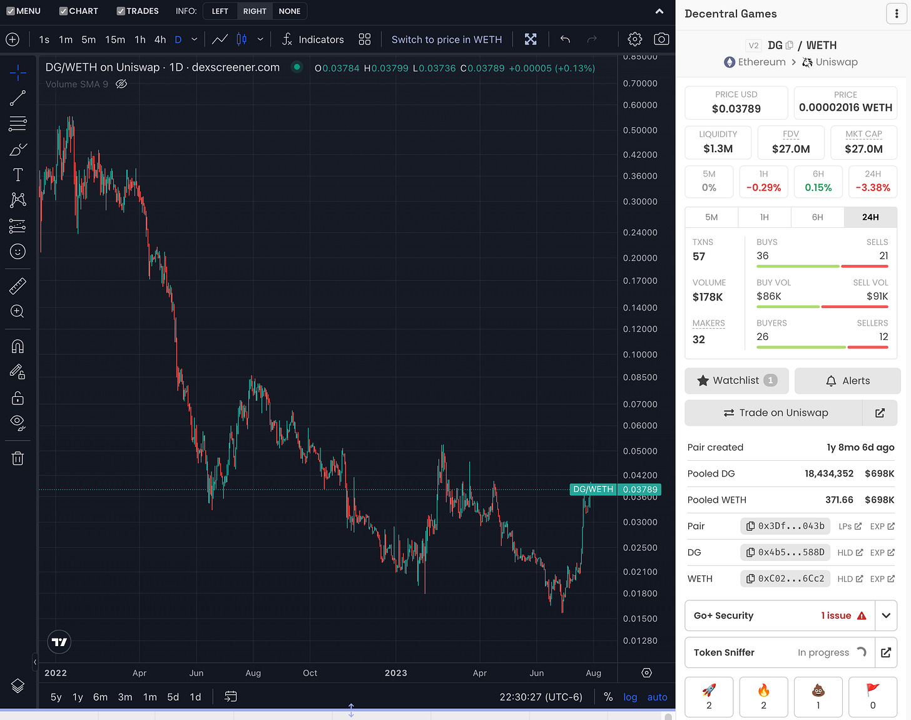This screenshot has width=911, height=720.
Task: Expand the Go+ Security details
Action: [886, 615]
